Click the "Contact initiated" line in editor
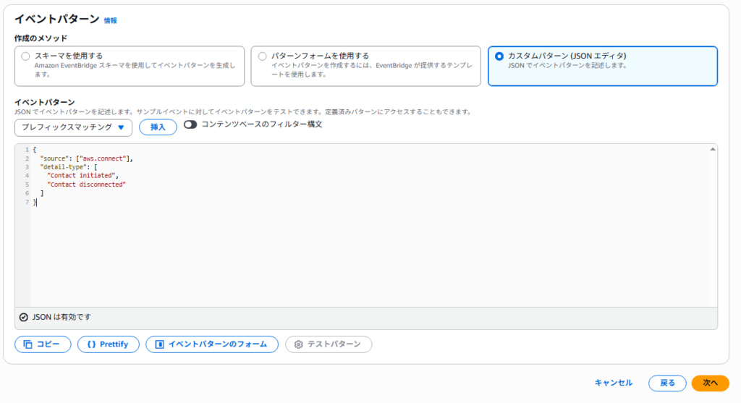The height and width of the screenshot is (403, 741). (82, 176)
